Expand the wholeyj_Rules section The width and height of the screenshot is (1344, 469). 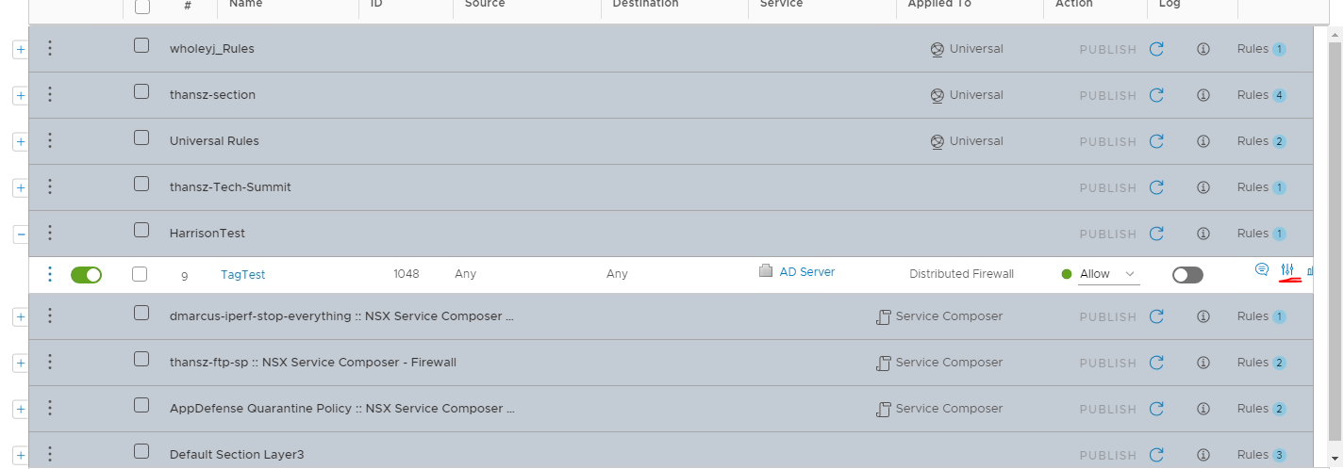[21, 50]
